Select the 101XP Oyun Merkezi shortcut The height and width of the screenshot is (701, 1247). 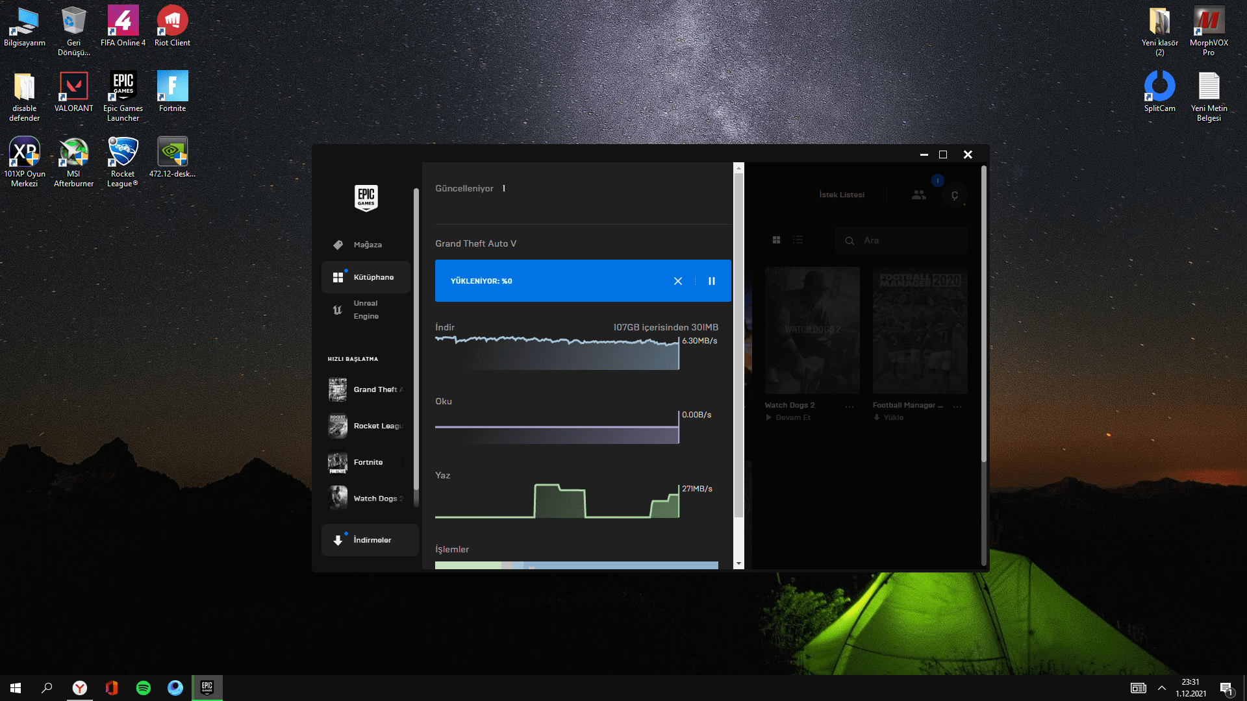25,162
